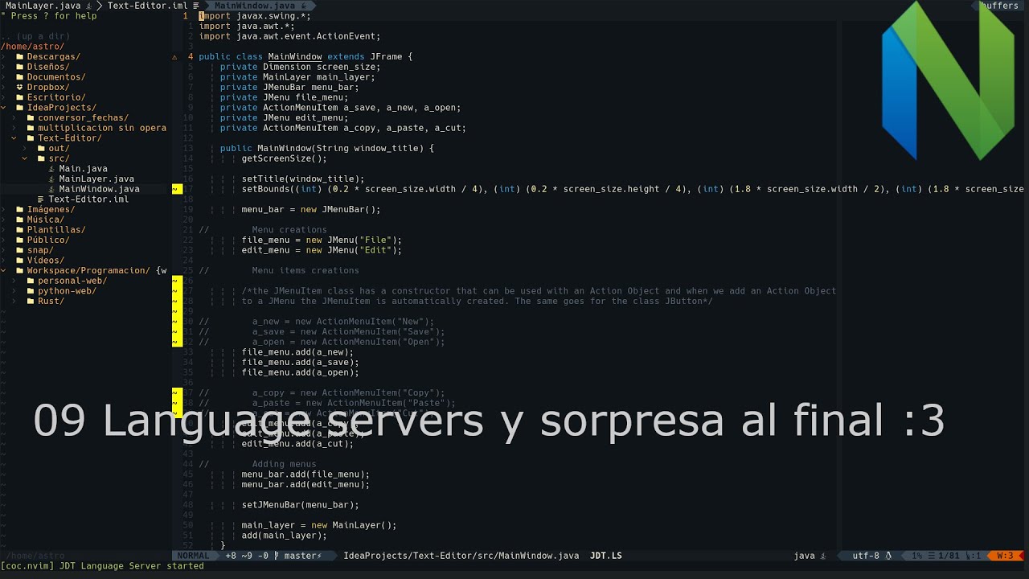Click the Música folder icon
The image size is (1029, 579).
pos(20,220)
